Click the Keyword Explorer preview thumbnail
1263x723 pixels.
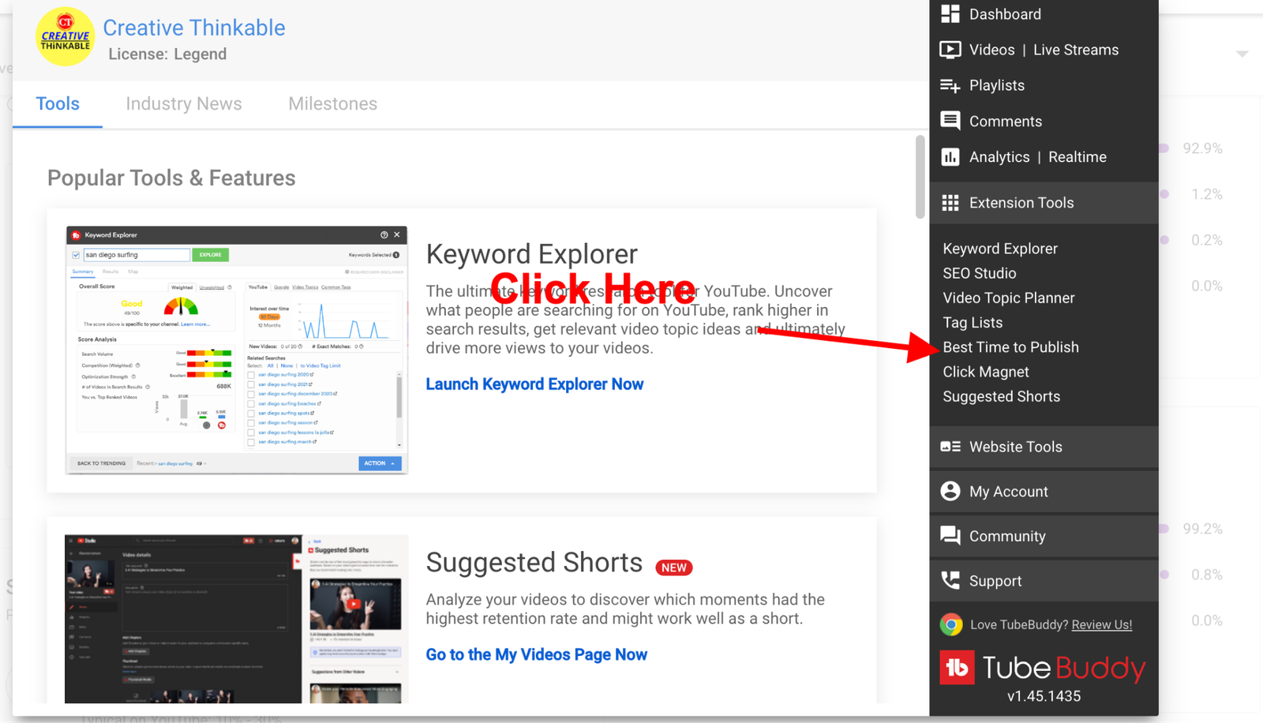click(x=237, y=350)
